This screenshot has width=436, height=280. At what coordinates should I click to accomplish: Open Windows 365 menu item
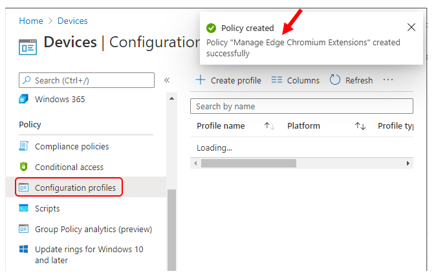click(x=60, y=100)
